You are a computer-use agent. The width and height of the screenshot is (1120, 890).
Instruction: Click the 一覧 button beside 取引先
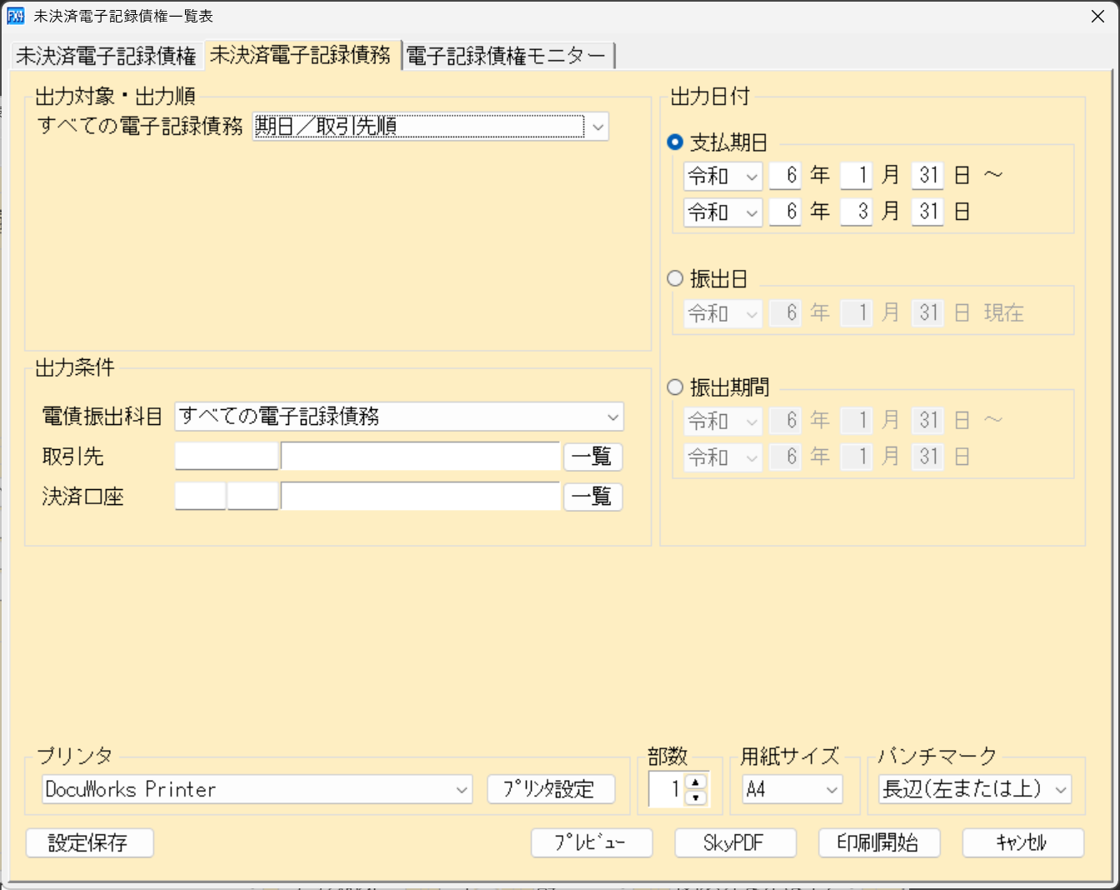[592, 457]
